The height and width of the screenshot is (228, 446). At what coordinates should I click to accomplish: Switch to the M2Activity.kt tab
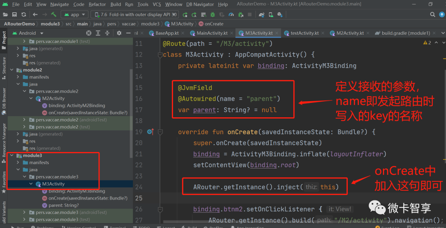(x=350, y=33)
